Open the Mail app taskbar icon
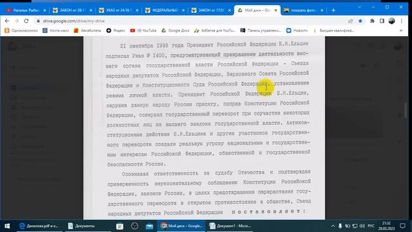 pyautogui.click(x=149, y=226)
